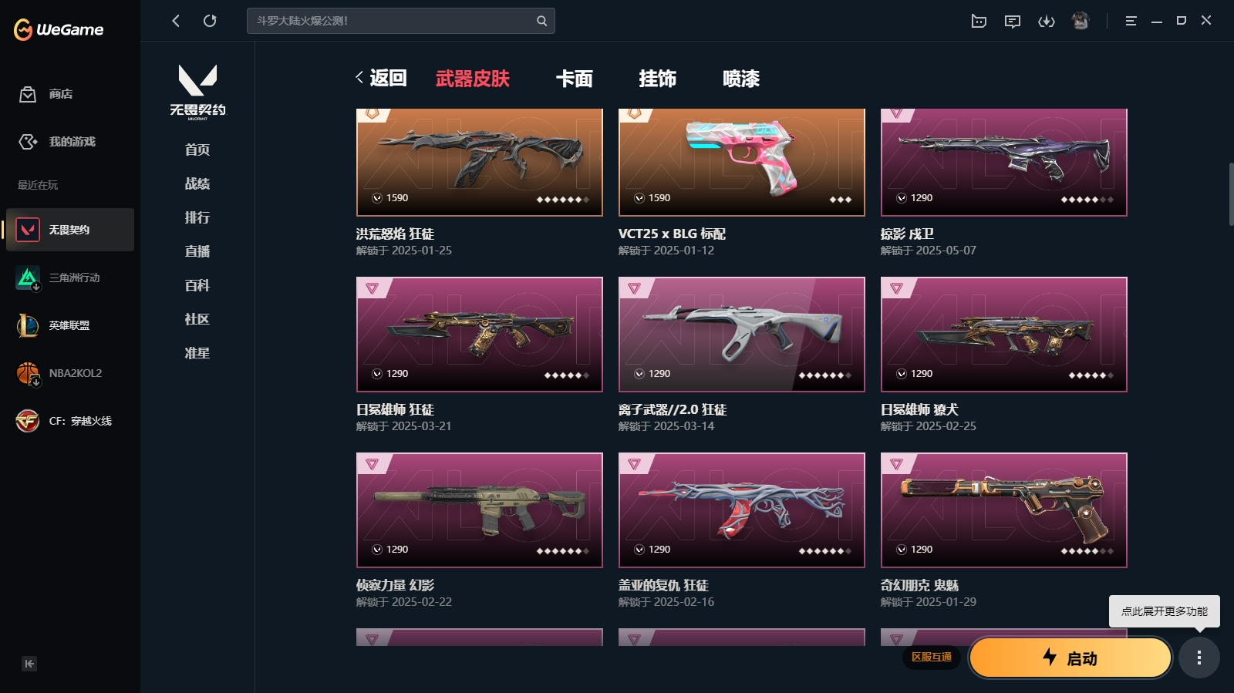The height and width of the screenshot is (693, 1234).
Task: Open the messages chat icon
Action: tap(1012, 21)
